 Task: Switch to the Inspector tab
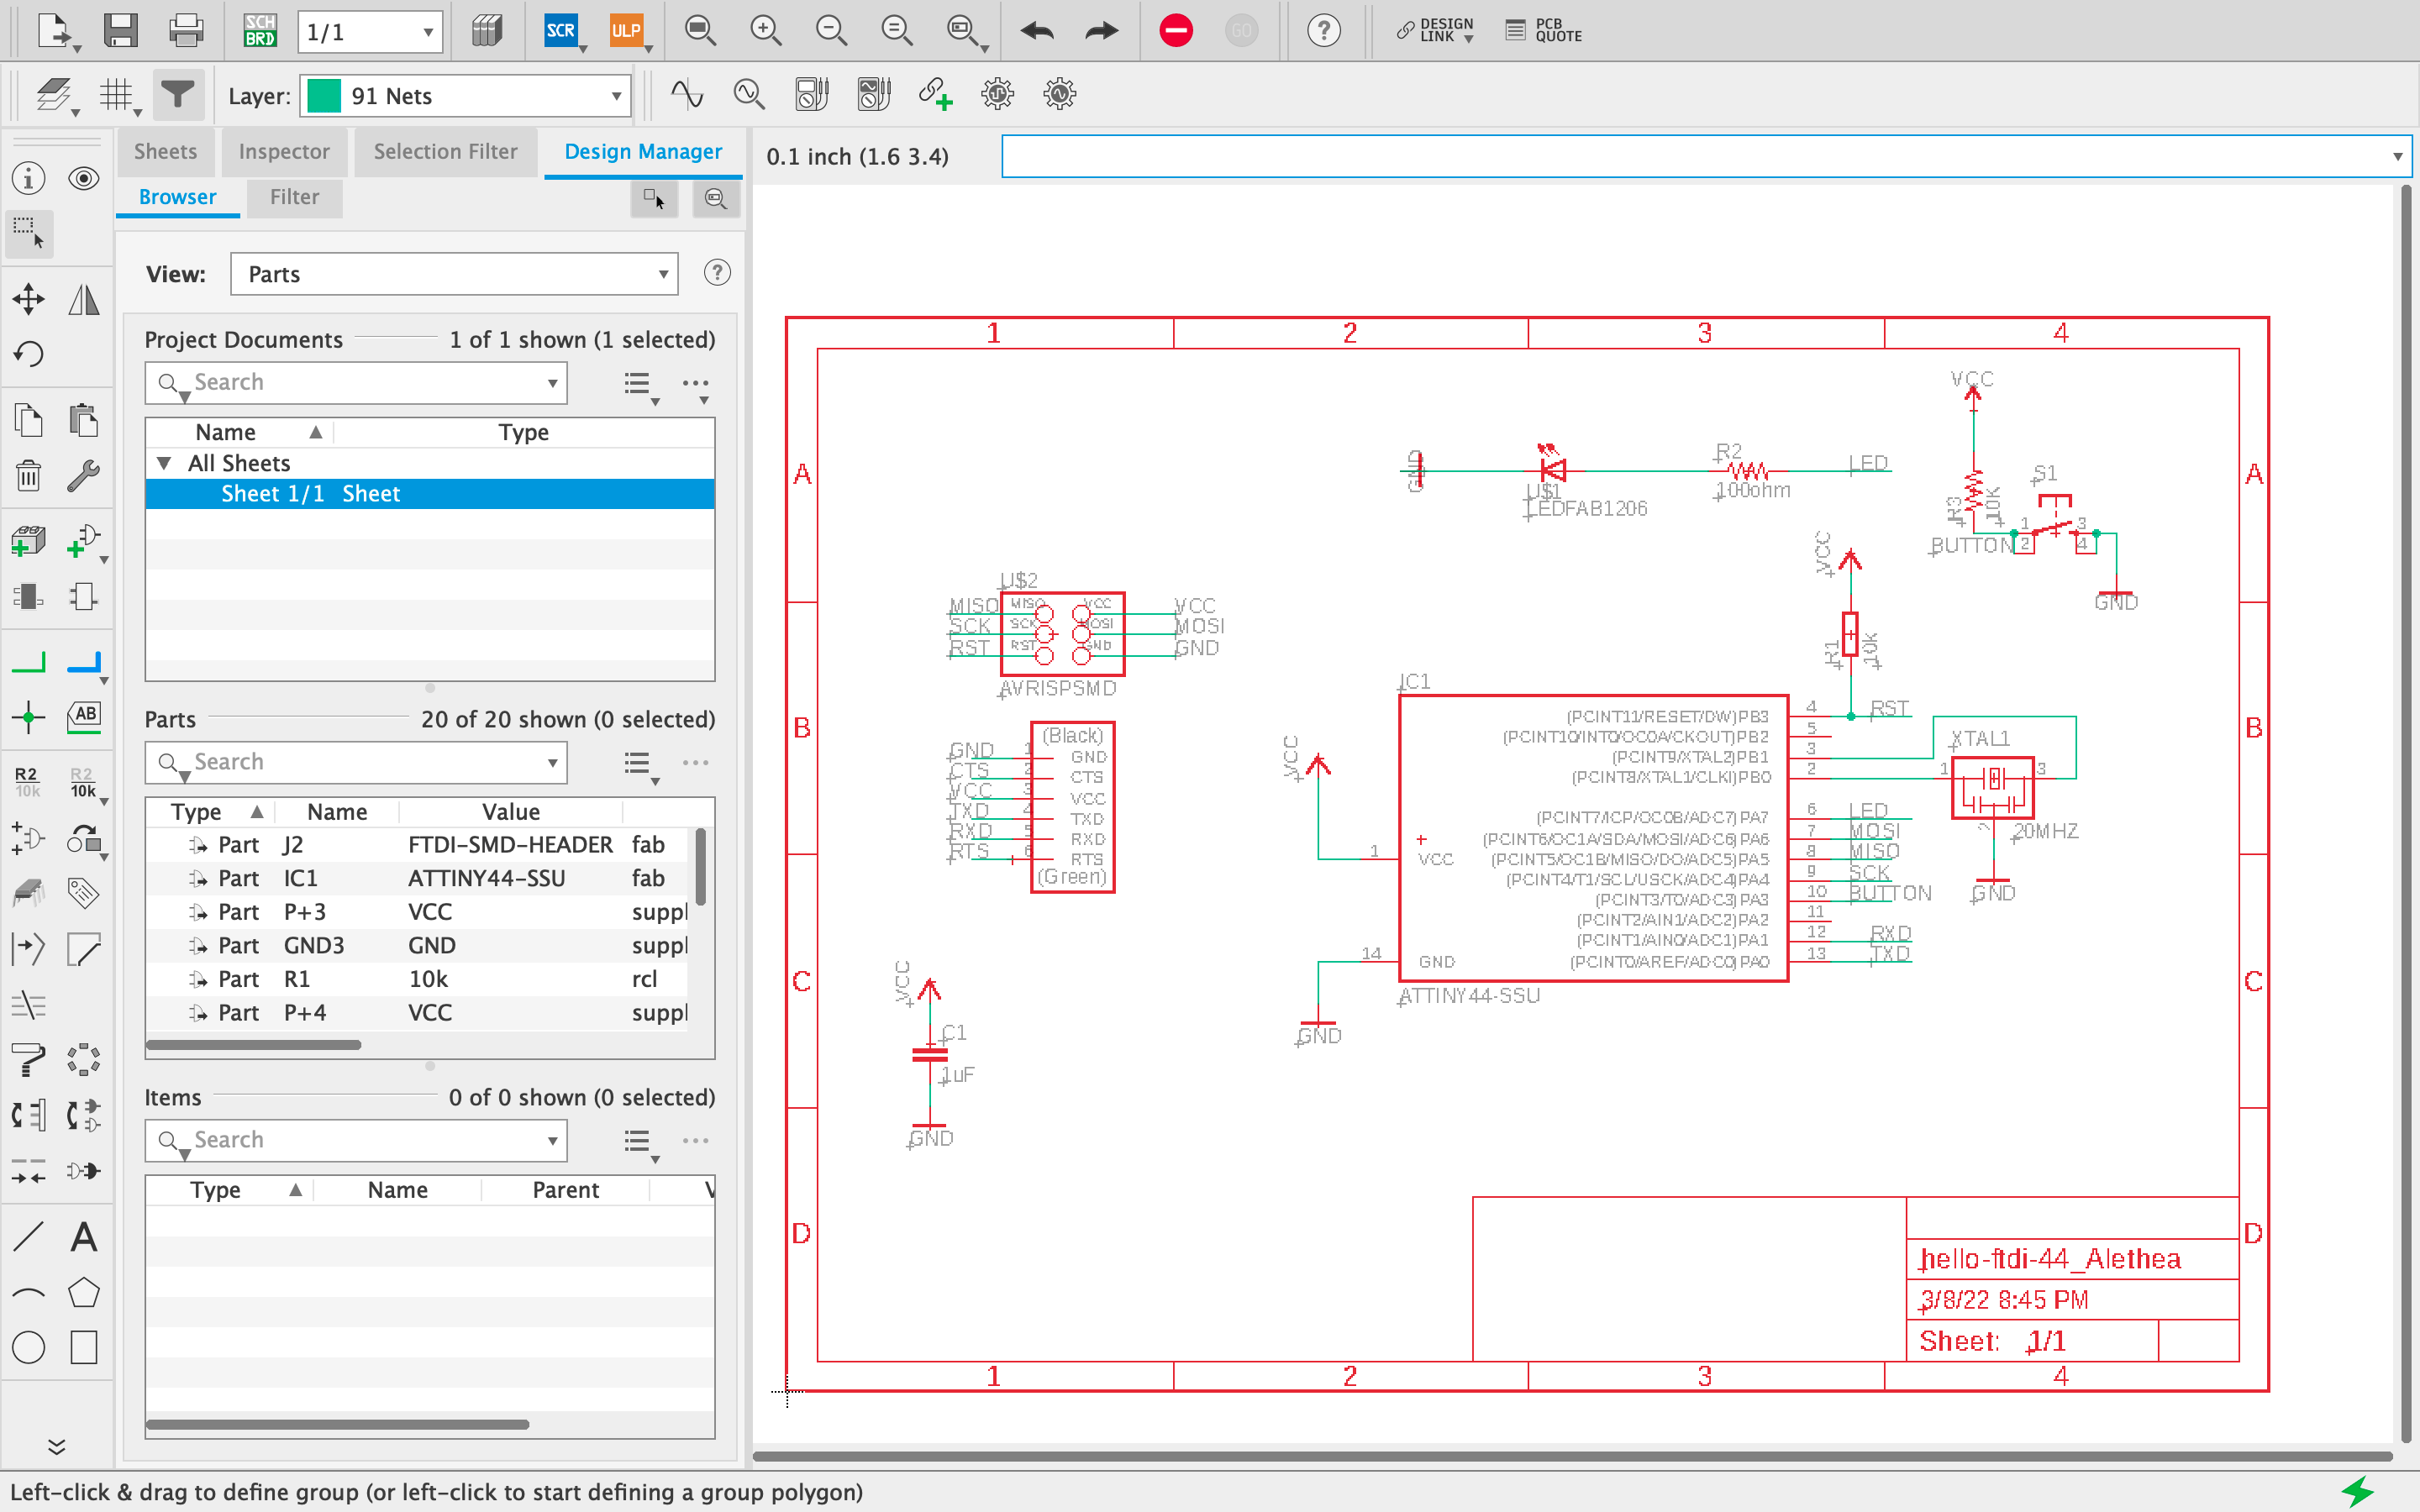[x=284, y=152]
